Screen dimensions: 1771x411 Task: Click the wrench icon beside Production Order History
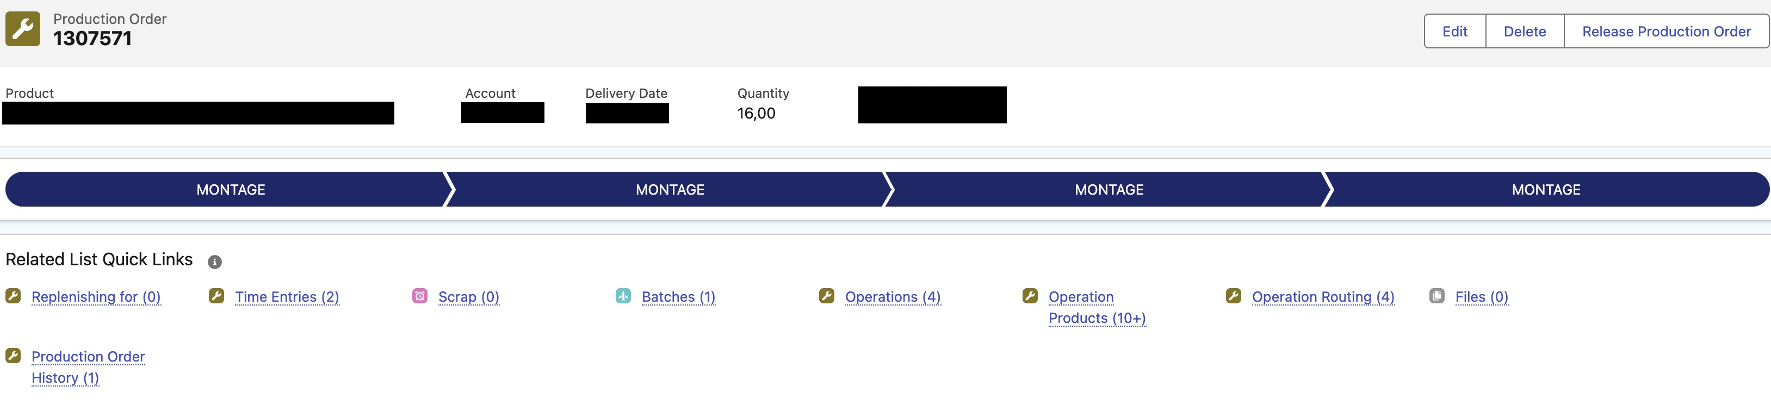click(x=13, y=356)
